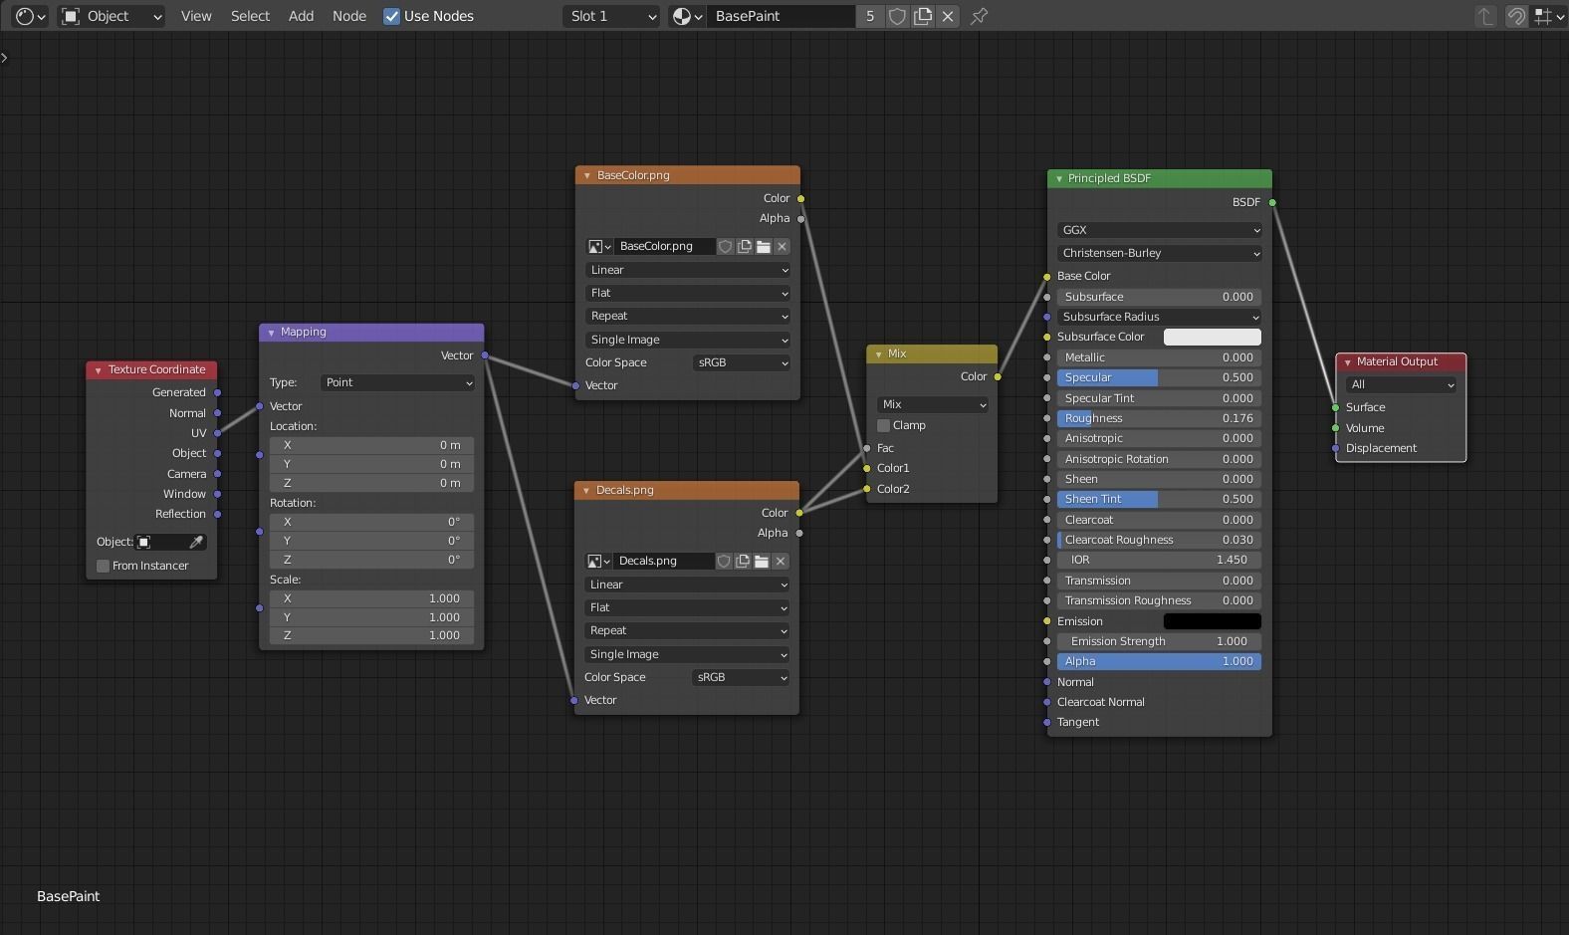Open the Add menu
Image resolution: width=1569 pixels, height=935 pixels.
click(x=301, y=16)
